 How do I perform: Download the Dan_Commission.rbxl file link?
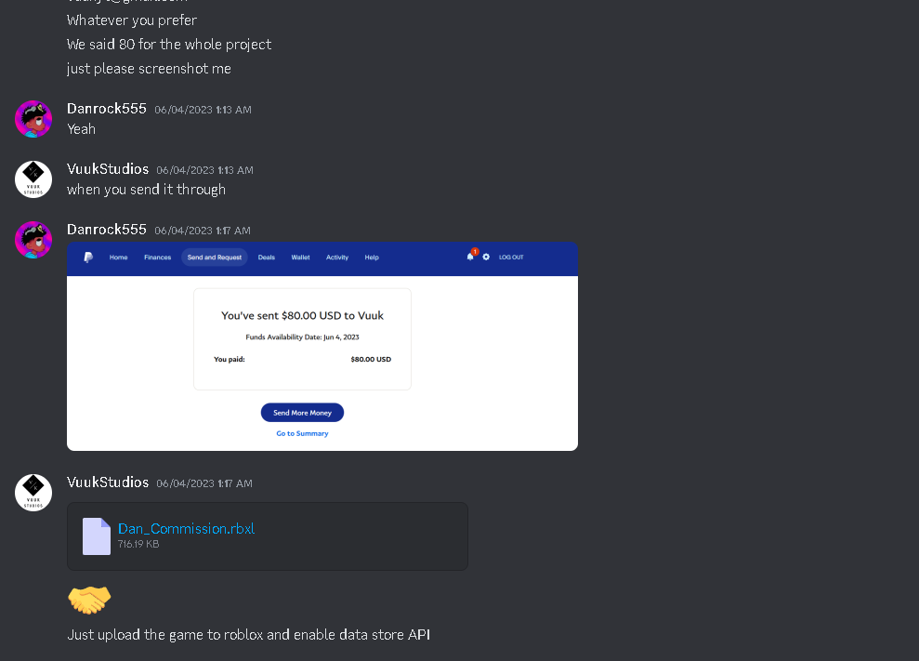coord(187,528)
